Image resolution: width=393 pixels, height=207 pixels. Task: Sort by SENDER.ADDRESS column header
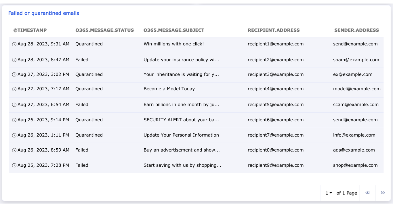(x=356, y=30)
